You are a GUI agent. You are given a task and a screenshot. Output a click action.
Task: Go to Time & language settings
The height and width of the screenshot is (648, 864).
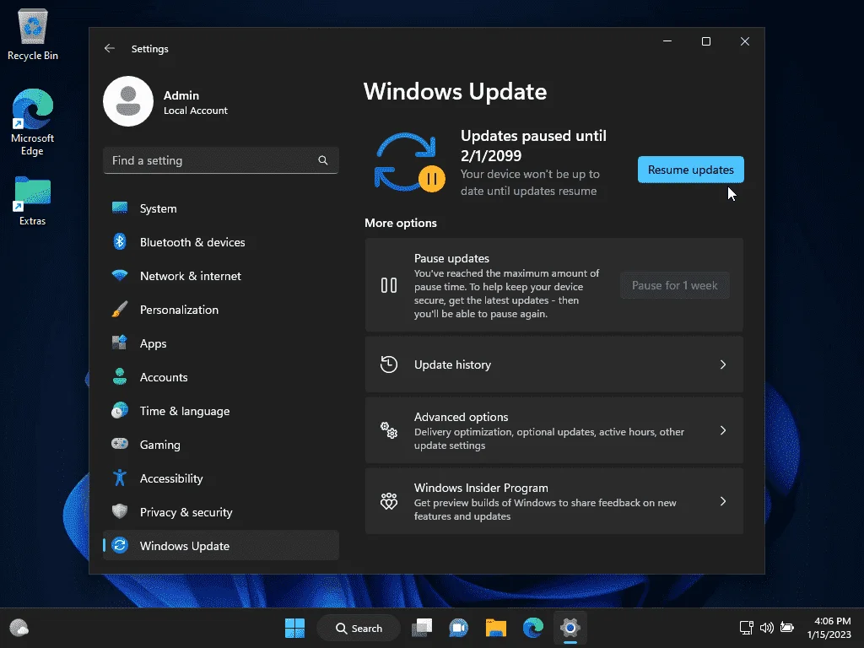tap(221, 411)
